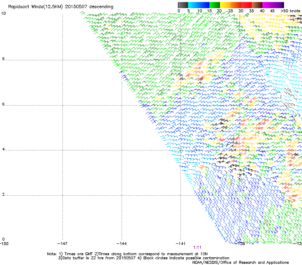The height and width of the screenshot is (265, 302).
Task: Click the blue 10-15 knots legend swatch
Action: (x=204, y=5)
